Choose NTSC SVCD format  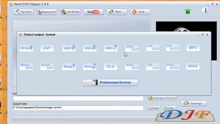pyautogui.click(x=173, y=66)
